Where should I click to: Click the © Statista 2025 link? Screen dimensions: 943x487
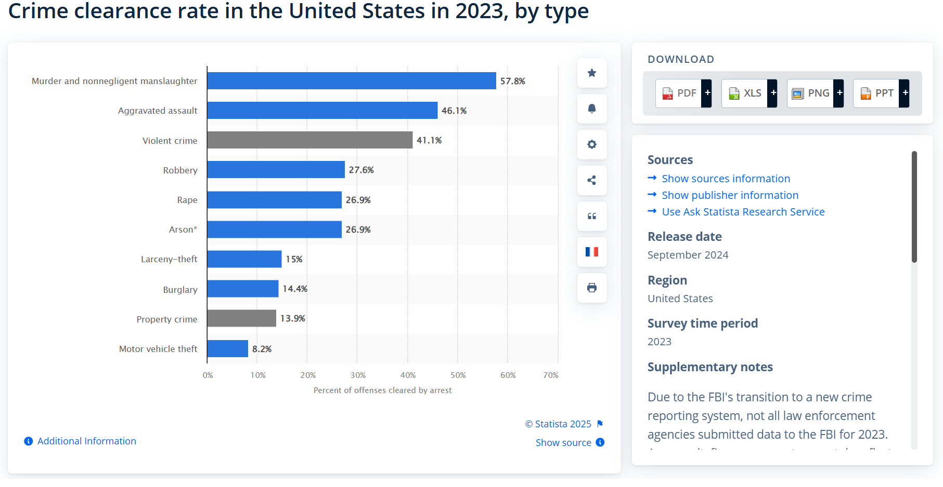558,424
